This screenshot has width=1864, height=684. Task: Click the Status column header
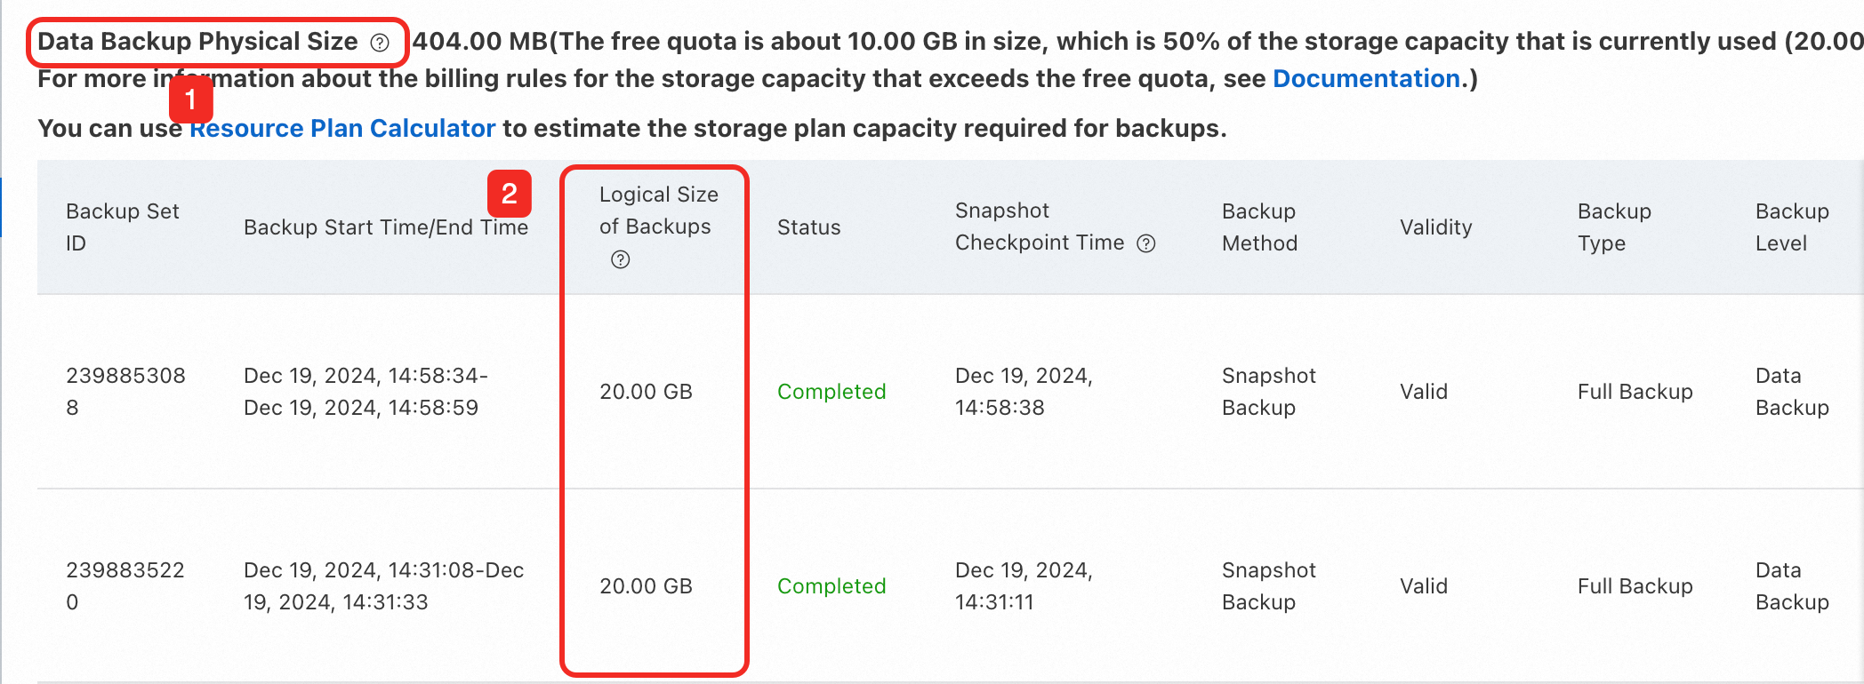tap(808, 227)
